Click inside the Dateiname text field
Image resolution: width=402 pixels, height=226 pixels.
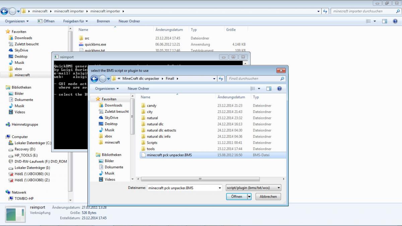pyautogui.click(x=182, y=188)
